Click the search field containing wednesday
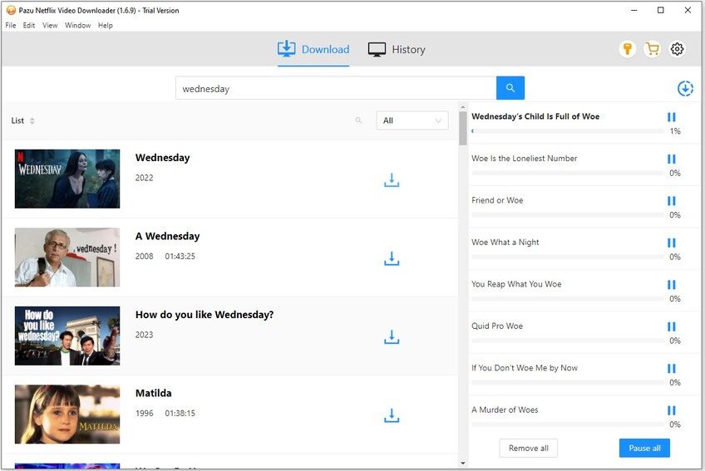Screen dimensions: 705x471 click(x=335, y=88)
